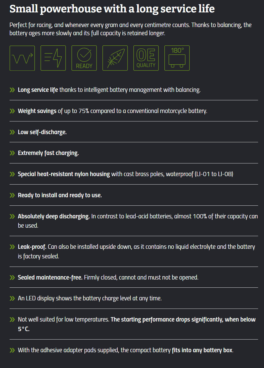Click the Sealed maintenance-free bold label
The image size is (264, 368).
point(50,278)
